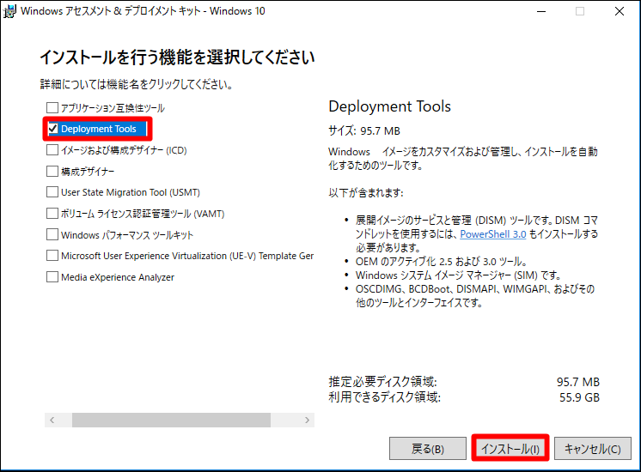641x472 pixels.
Task: Click the horizontal scrollbar thumb
Action: [x=171, y=420]
